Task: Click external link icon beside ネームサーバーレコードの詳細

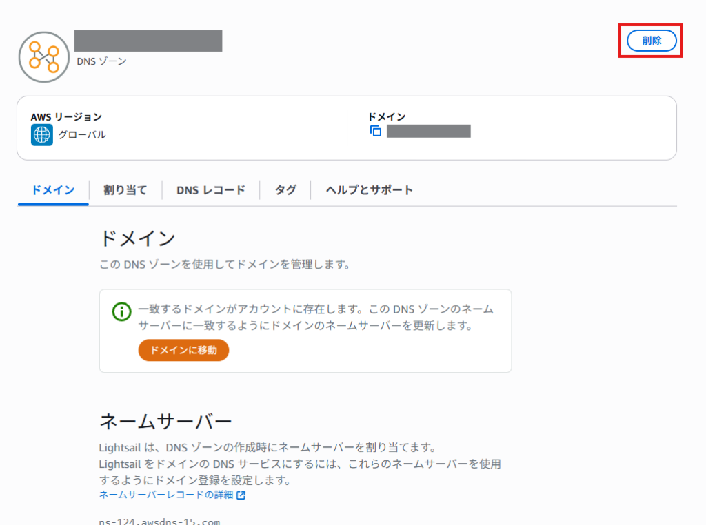Action: tap(241, 495)
